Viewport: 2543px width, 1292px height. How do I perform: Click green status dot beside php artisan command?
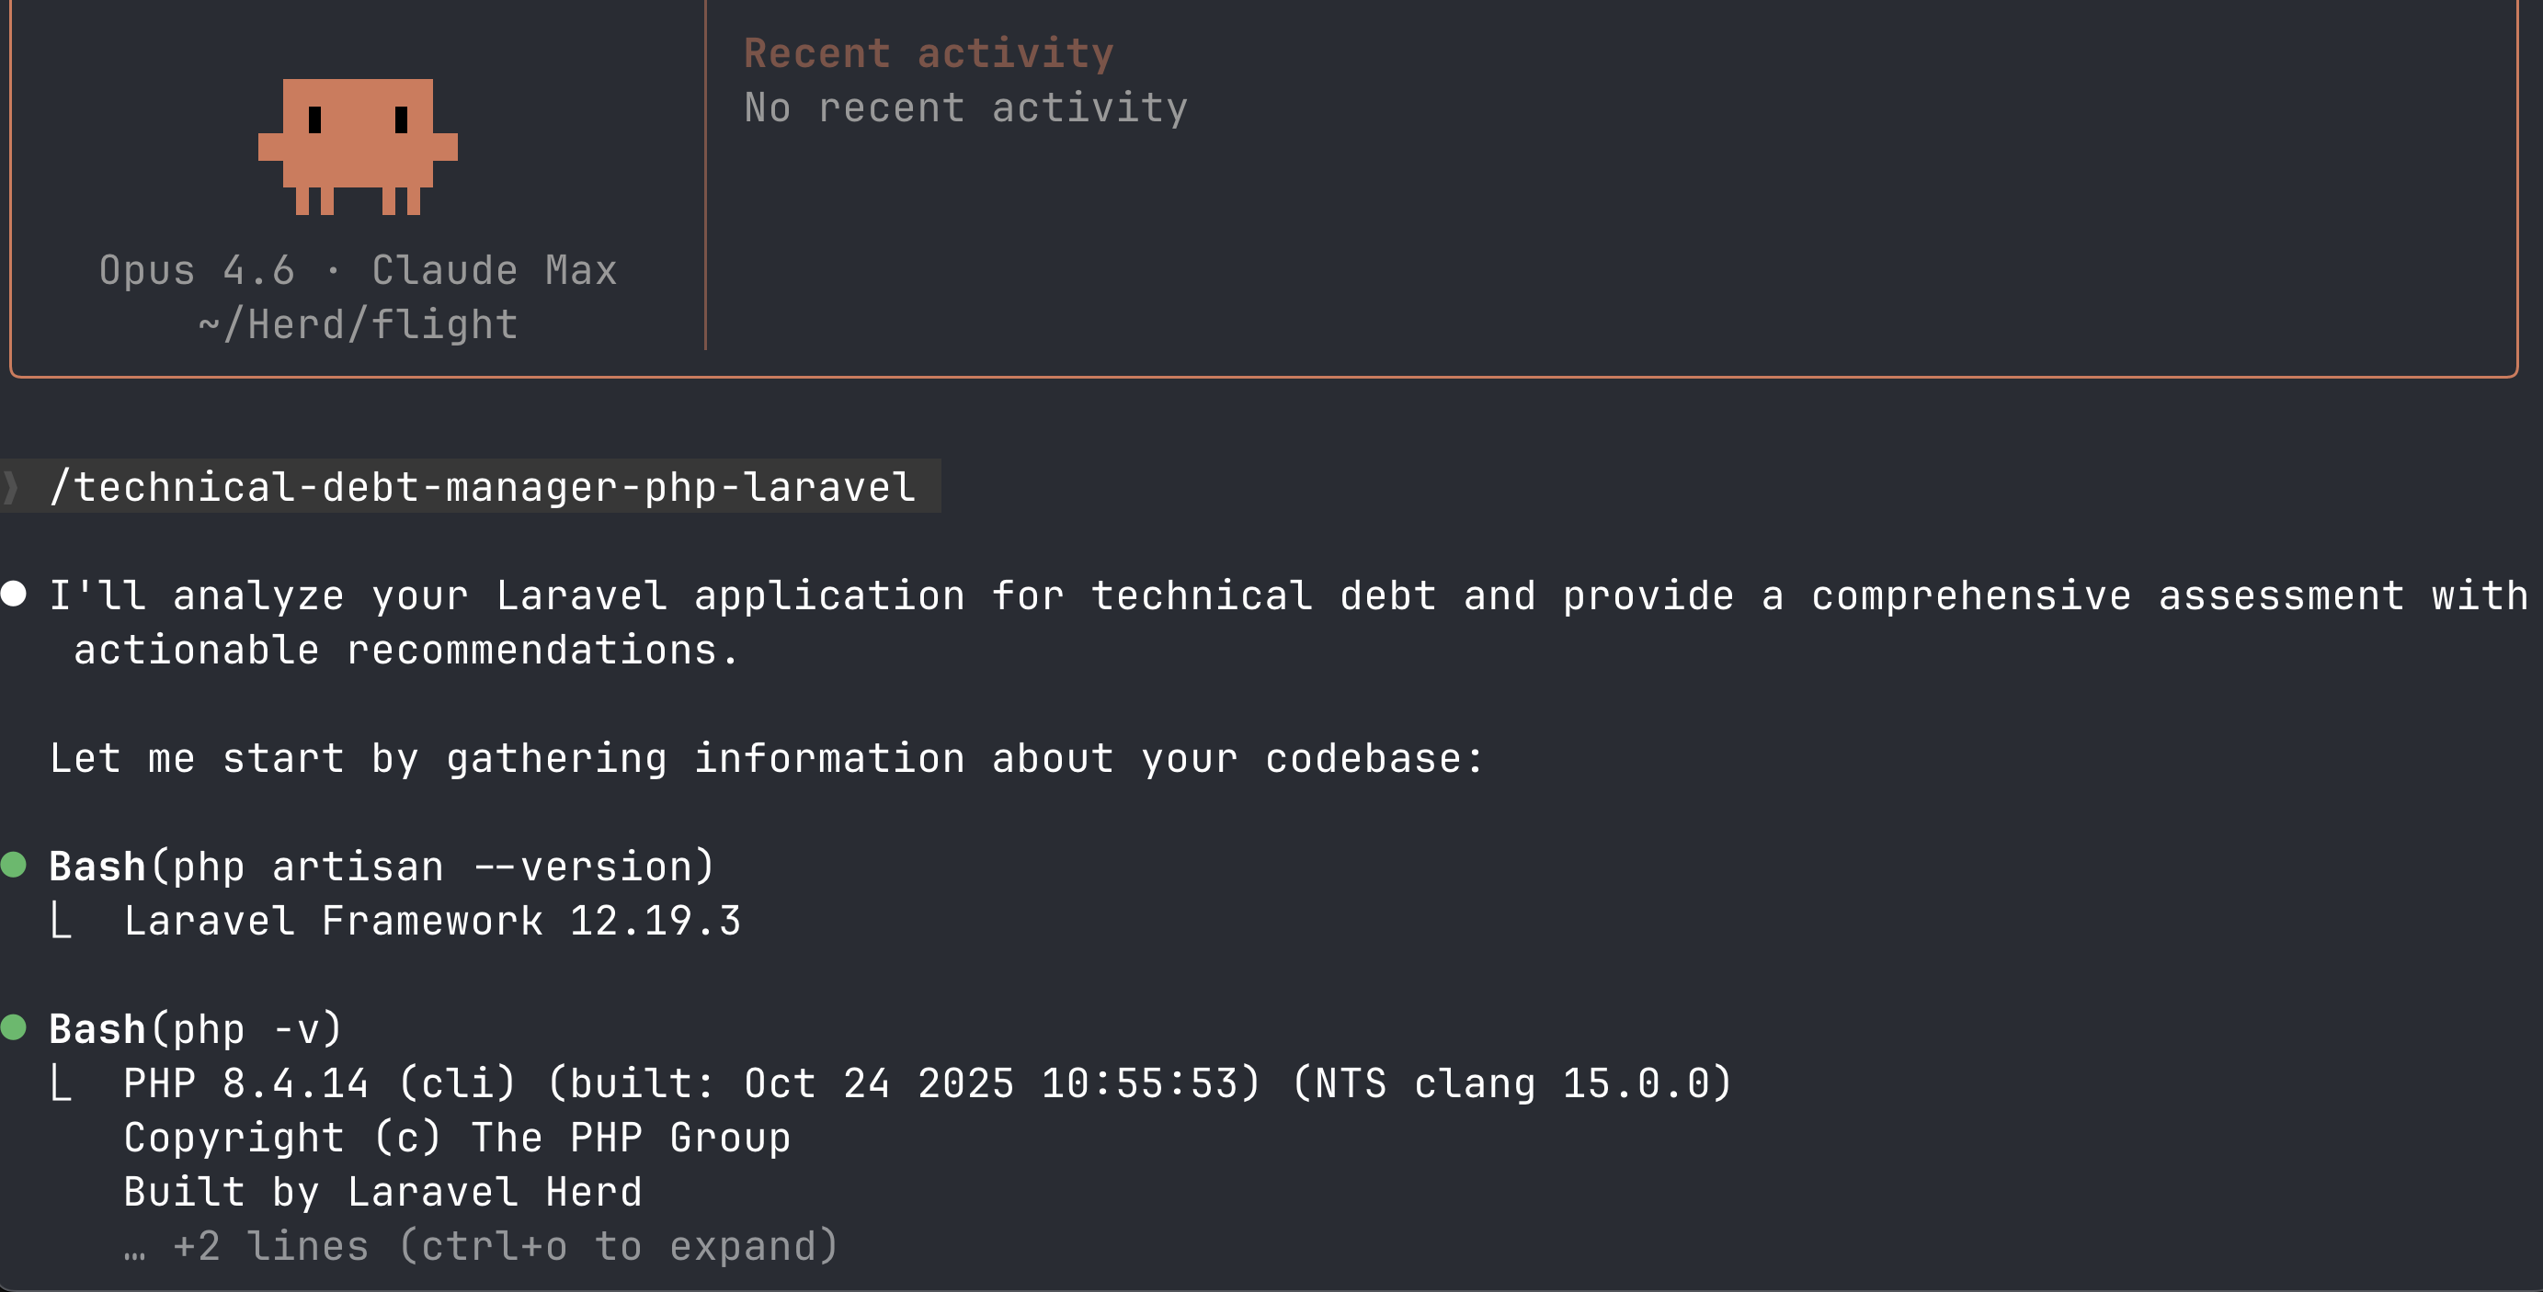[x=14, y=865]
